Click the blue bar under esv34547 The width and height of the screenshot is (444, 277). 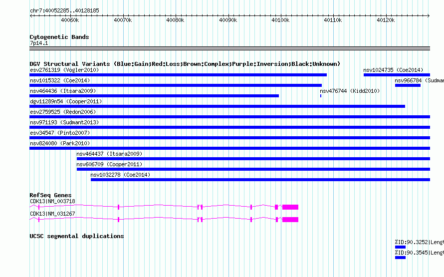point(229,138)
